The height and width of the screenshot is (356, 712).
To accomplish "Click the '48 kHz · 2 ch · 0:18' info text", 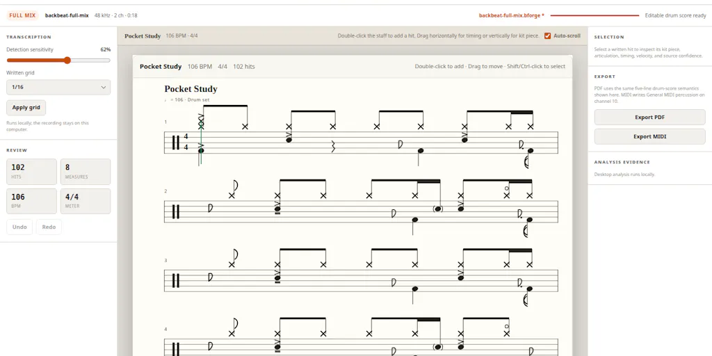I will [x=116, y=15].
